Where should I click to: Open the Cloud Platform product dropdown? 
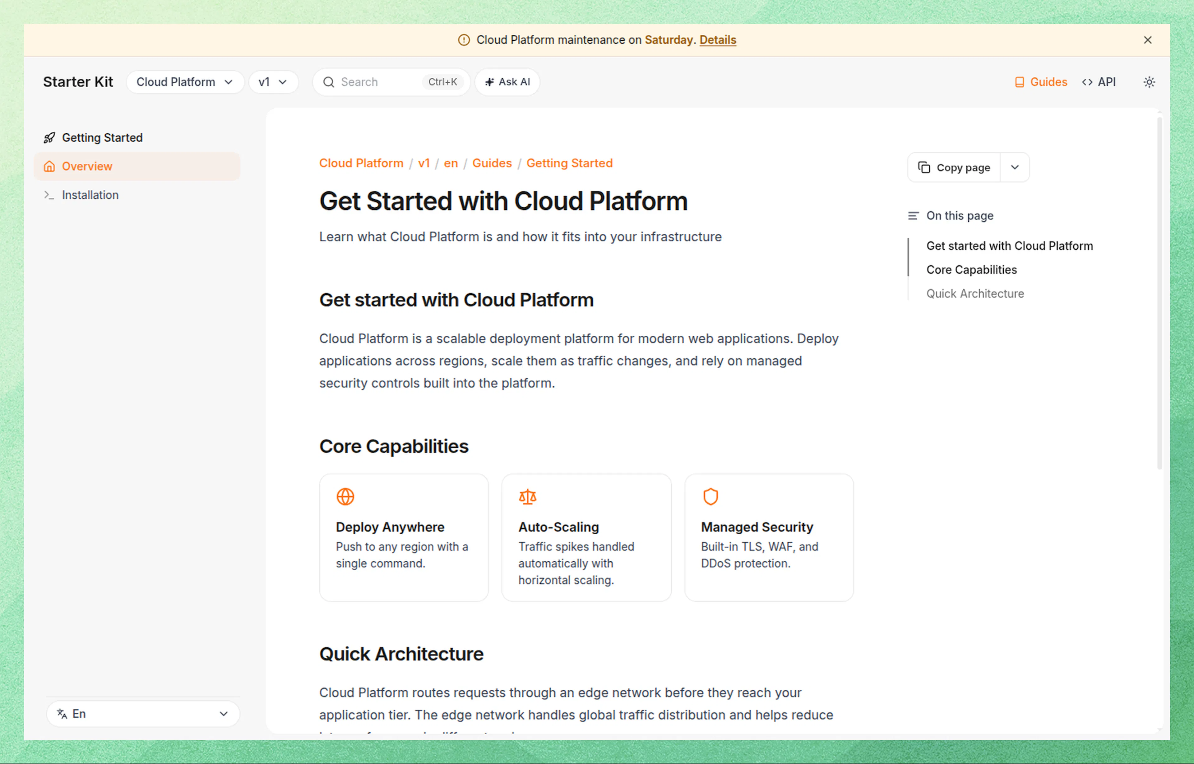[x=185, y=82]
